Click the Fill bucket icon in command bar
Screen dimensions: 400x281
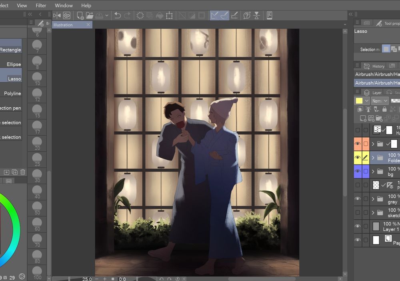click(x=160, y=16)
